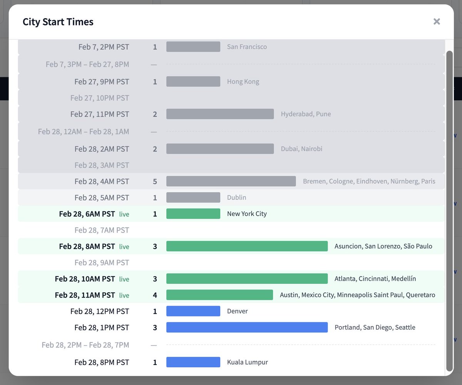
Task: Select the "Feb 27, 11PM PST" label
Action: click(x=100, y=114)
